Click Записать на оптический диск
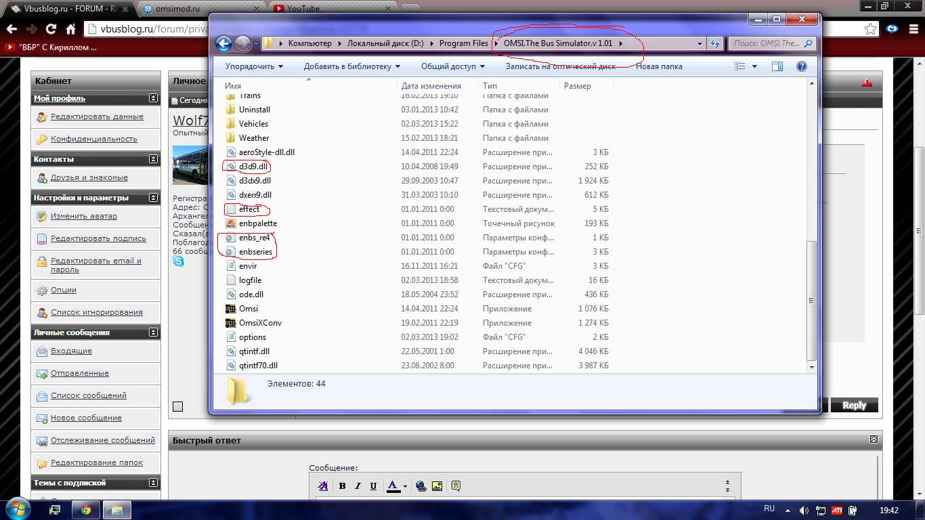 tap(561, 66)
